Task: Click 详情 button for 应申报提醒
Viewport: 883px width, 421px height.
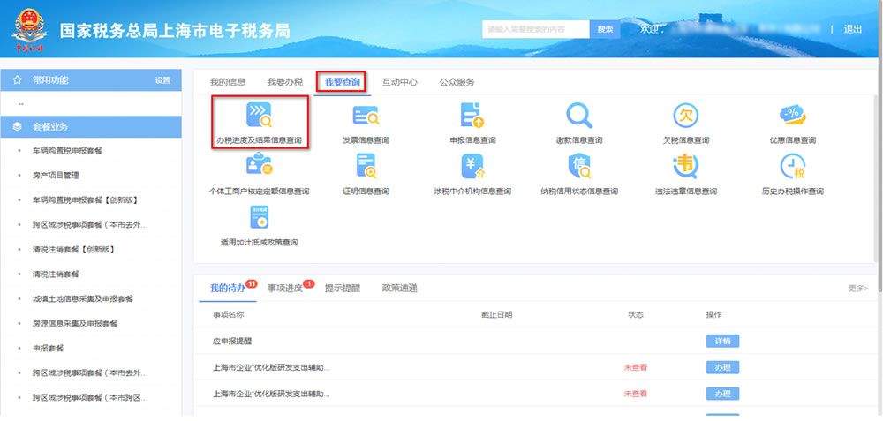Action: (722, 341)
